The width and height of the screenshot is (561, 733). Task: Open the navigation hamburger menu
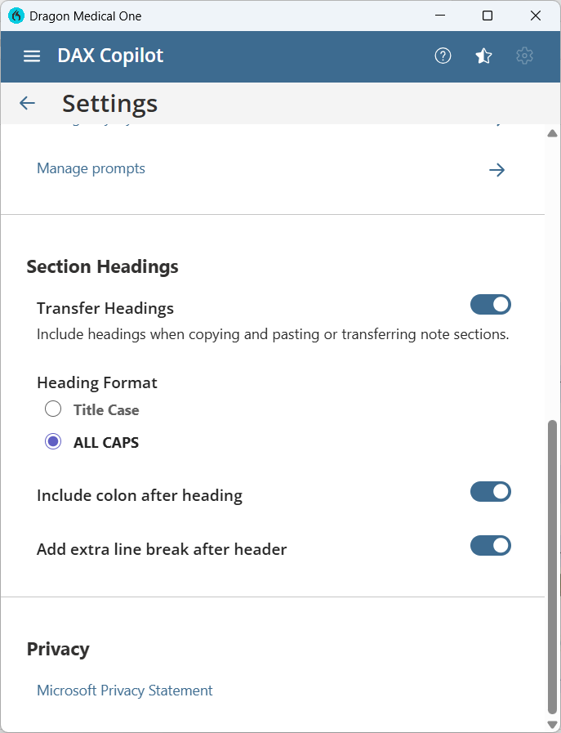click(x=31, y=56)
